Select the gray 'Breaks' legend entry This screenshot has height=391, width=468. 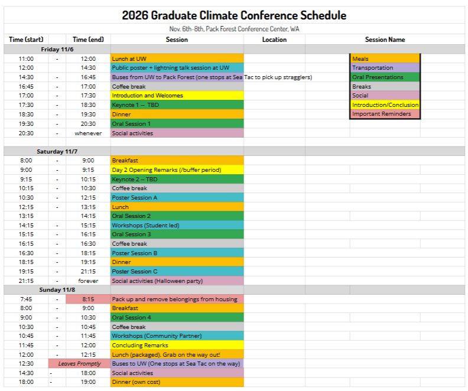[x=385, y=86]
